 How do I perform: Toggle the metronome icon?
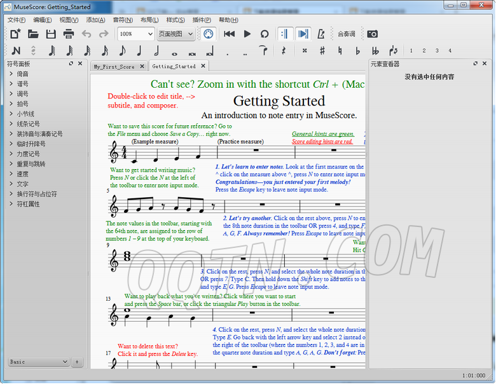click(x=321, y=34)
